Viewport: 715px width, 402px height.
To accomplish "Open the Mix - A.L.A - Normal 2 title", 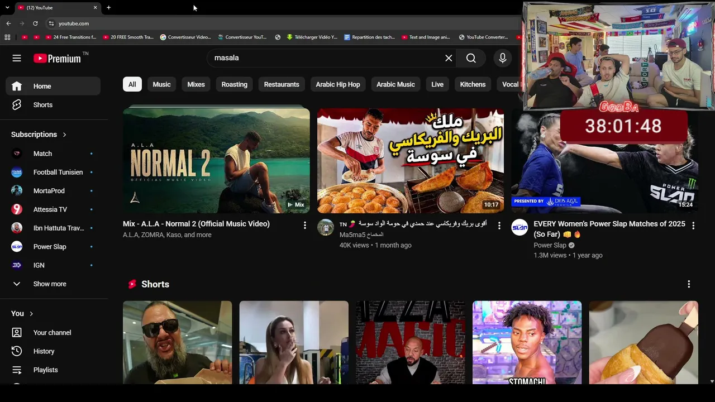I will pyautogui.click(x=196, y=224).
